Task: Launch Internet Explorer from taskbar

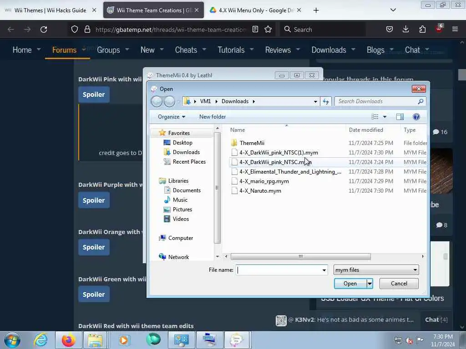Action: coord(41,340)
